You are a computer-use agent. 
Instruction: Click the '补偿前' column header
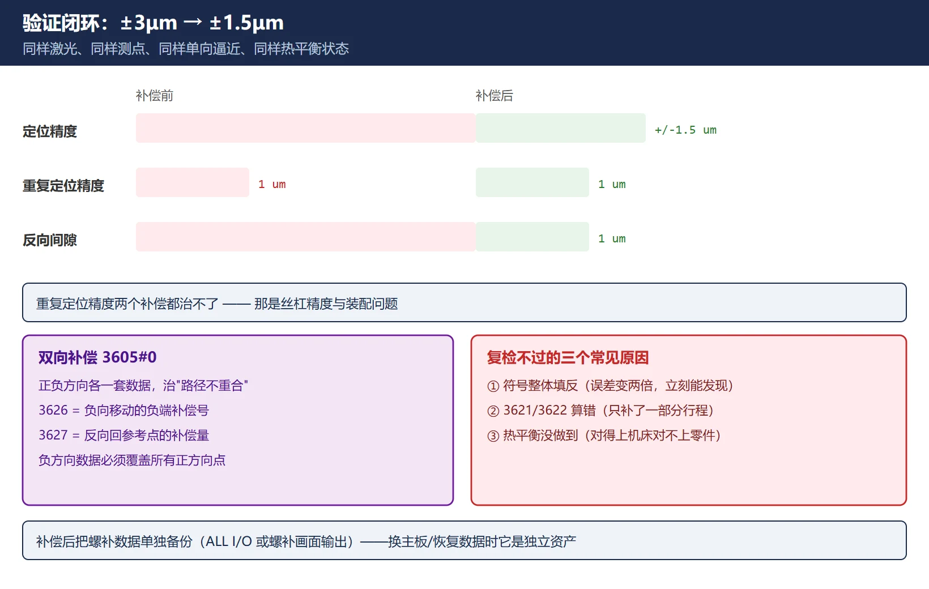pyautogui.click(x=155, y=96)
